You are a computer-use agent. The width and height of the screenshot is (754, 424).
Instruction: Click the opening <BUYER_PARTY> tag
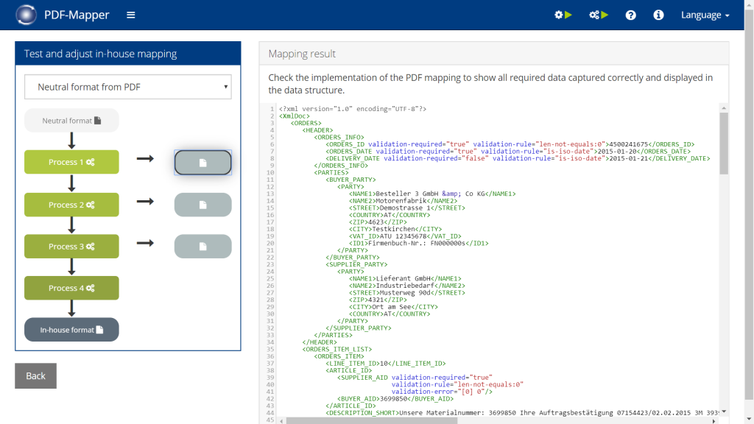[x=350, y=180]
